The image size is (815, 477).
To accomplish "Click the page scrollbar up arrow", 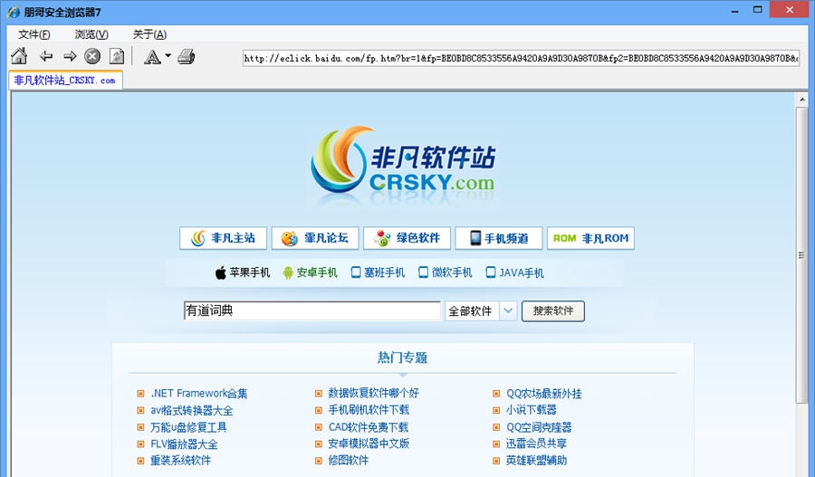I will (802, 100).
